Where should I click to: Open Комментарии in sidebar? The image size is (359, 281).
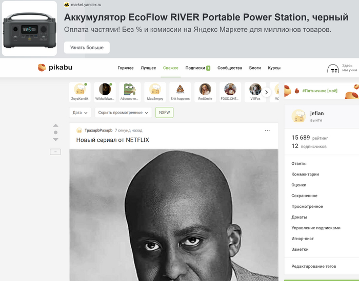coord(305,174)
